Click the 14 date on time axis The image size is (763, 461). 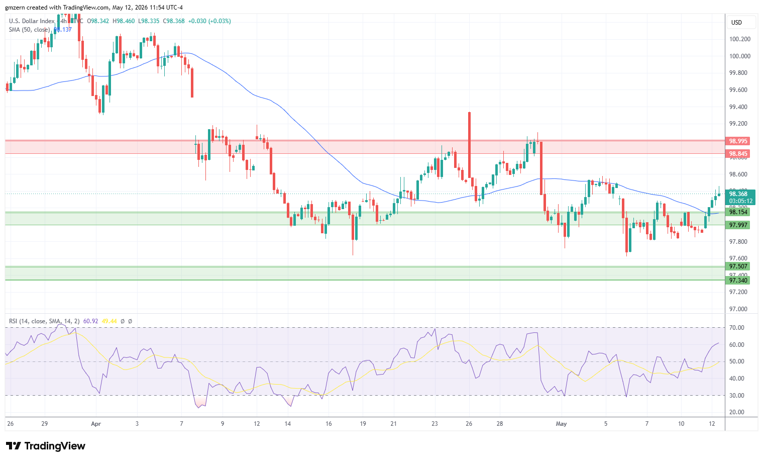[287, 424]
